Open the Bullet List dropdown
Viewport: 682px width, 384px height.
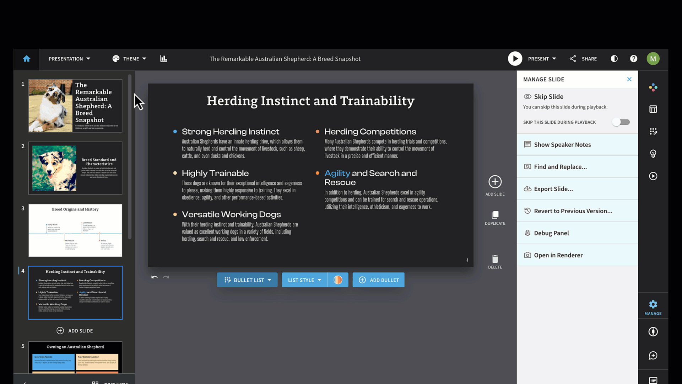pyautogui.click(x=247, y=280)
